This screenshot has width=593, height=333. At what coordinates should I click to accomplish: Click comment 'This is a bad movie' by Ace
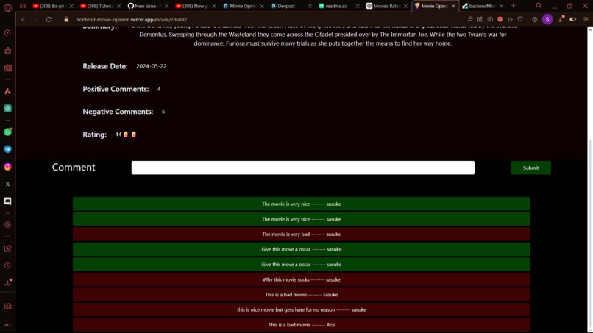click(x=302, y=325)
